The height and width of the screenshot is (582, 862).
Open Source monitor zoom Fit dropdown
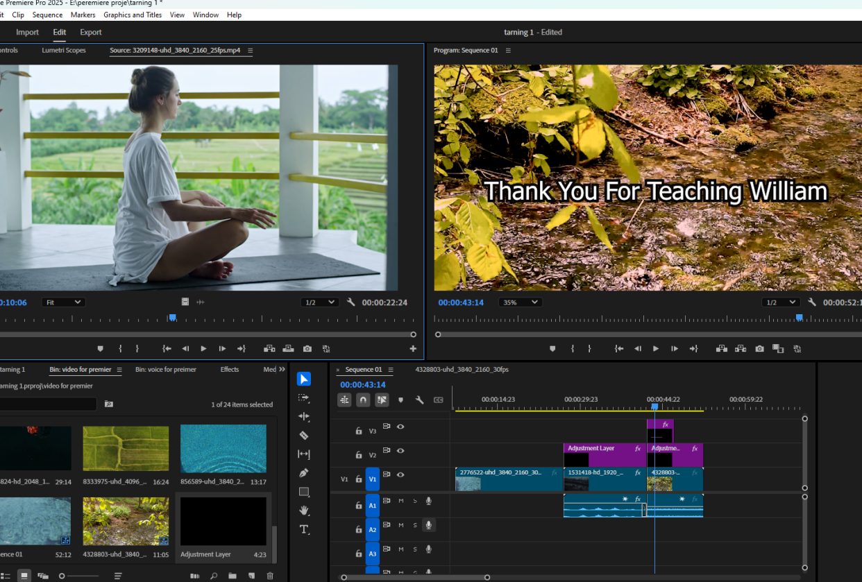coord(63,302)
